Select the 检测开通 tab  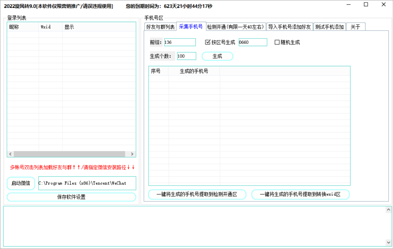(x=235, y=27)
